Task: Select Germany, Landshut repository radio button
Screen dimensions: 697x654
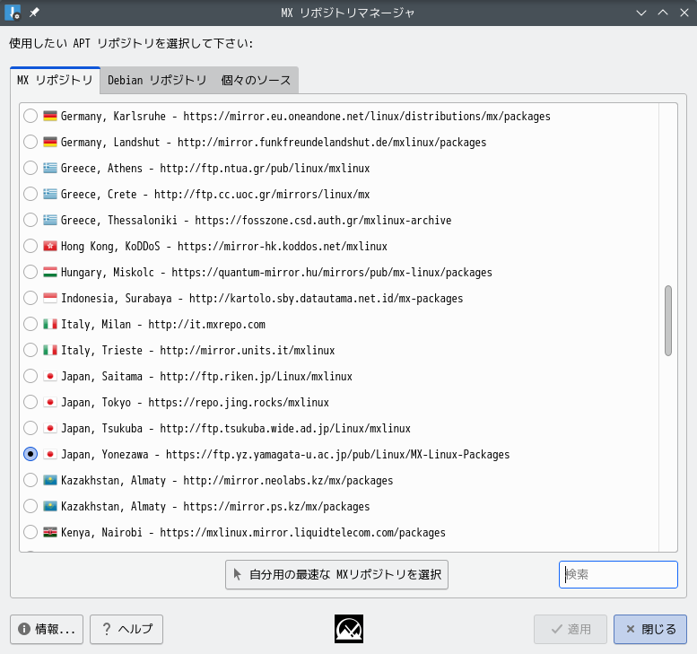Action: pyautogui.click(x=30, y=143)
